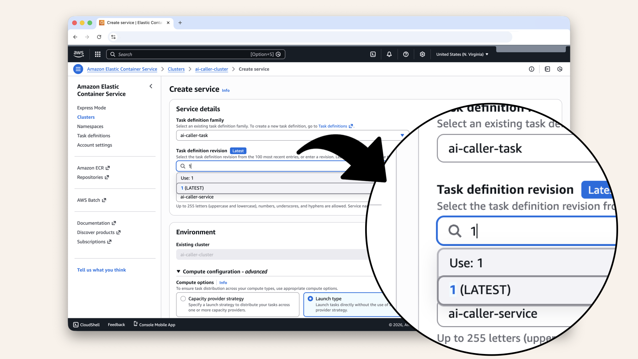The image size is (638, 359).
Task: Collapse the Compute configuration advanced section
Action: click(x=178, y=271)
